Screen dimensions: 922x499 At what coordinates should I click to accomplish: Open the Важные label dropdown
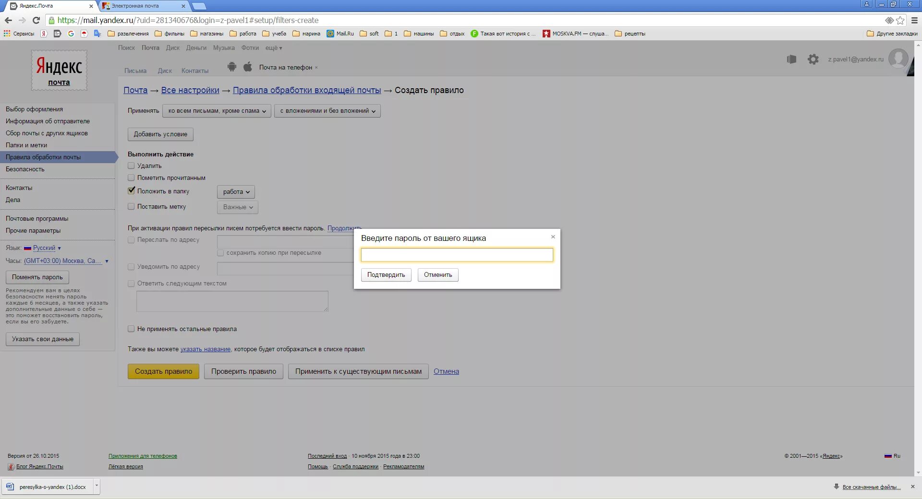click(238, 207)
